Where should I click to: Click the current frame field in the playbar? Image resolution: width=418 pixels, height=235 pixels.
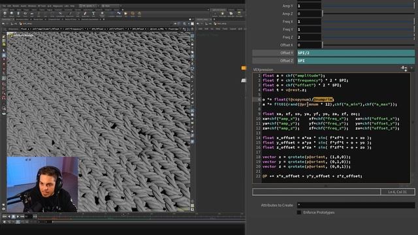pyautogui.click(x=29, y=217)
